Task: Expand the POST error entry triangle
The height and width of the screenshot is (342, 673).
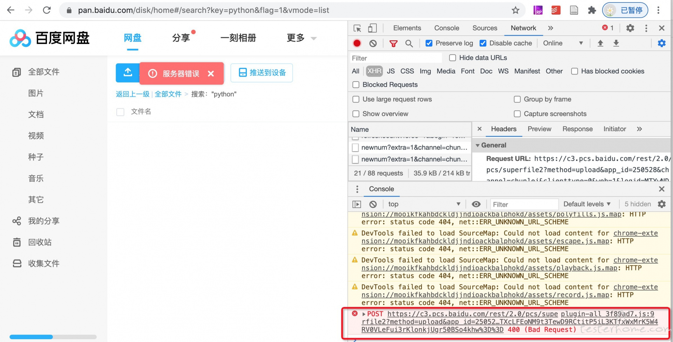Action: point(364,314)
